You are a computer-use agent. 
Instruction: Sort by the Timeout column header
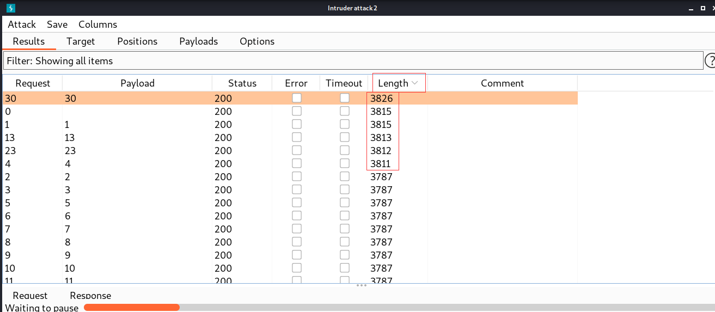tap(344, 83)
